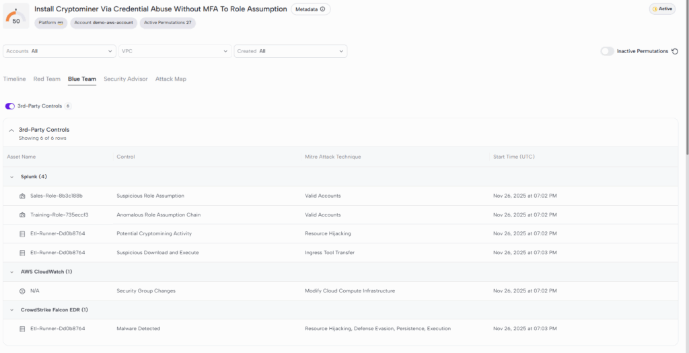This screenshot has height=353, width=689.
Task: Toggle the 3rd-Party Controls switch off
Action: tap(9, 106)
